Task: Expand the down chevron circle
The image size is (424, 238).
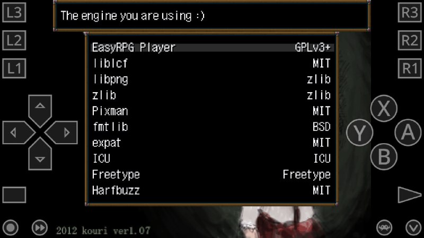Action: (x=413, y=228)
